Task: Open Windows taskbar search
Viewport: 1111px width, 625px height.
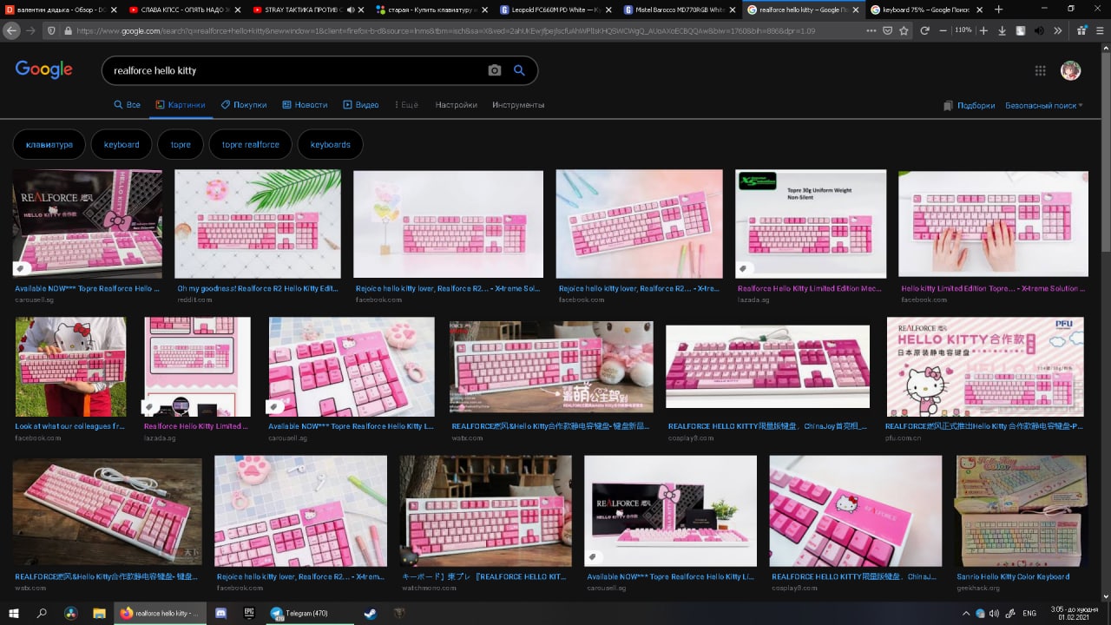Action: pyautogui.click(x=42, y=613)
